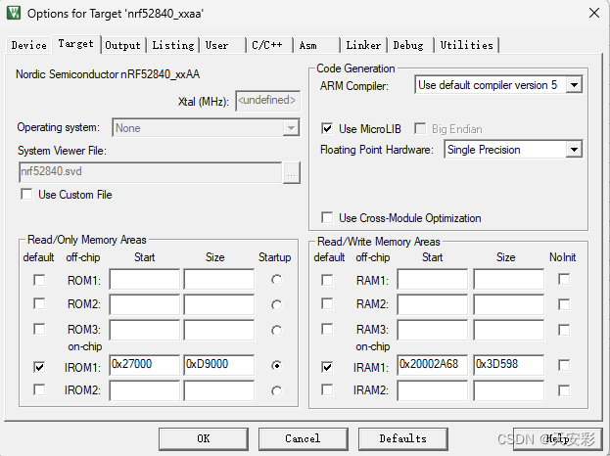Click the Cancel button

click(x=304, y=439)
